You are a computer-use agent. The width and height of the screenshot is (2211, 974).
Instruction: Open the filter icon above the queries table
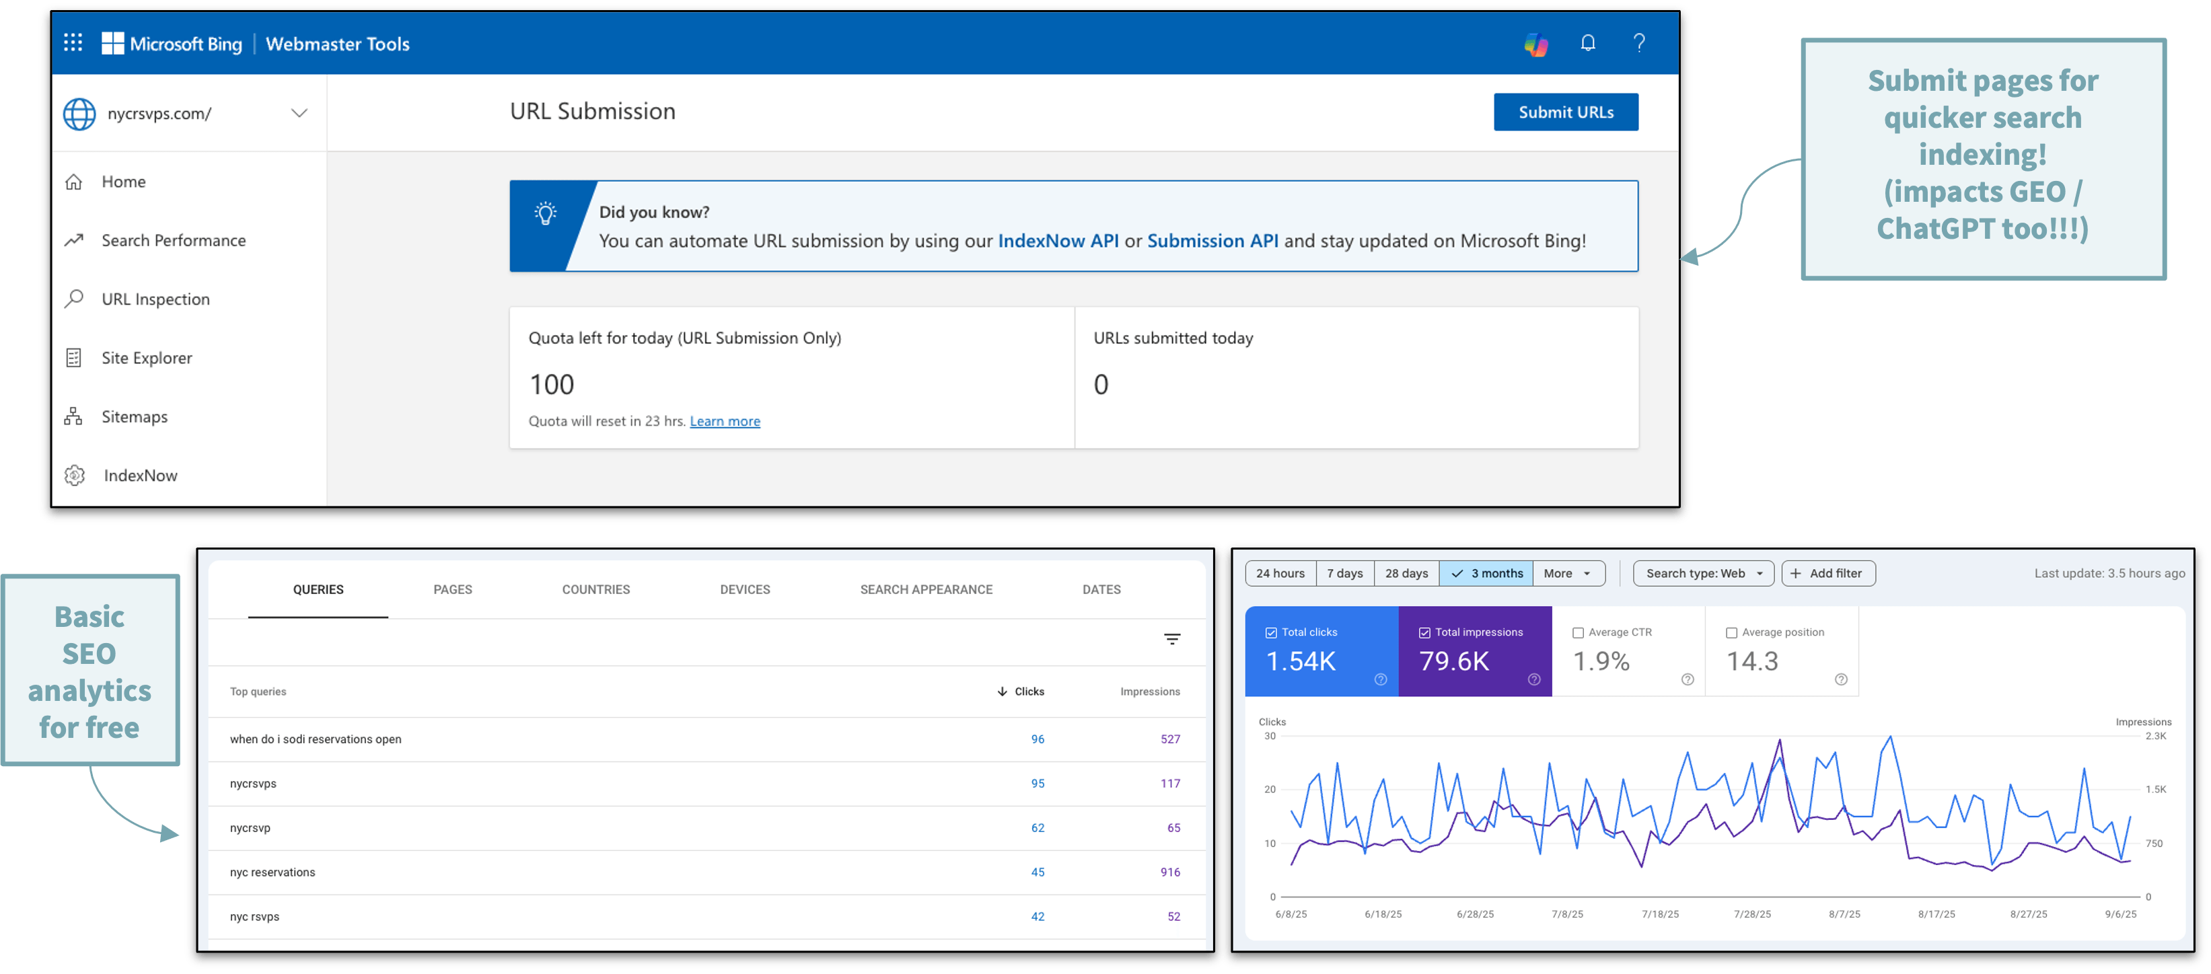pyautogui.click(x=1172, y=639)
